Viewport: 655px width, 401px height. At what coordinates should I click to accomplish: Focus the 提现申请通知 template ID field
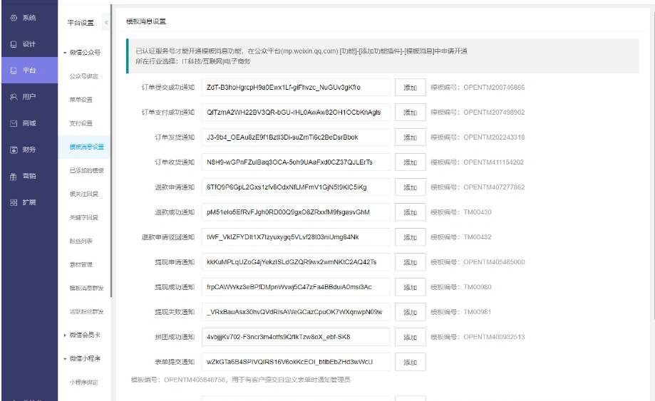coord(296,262)
